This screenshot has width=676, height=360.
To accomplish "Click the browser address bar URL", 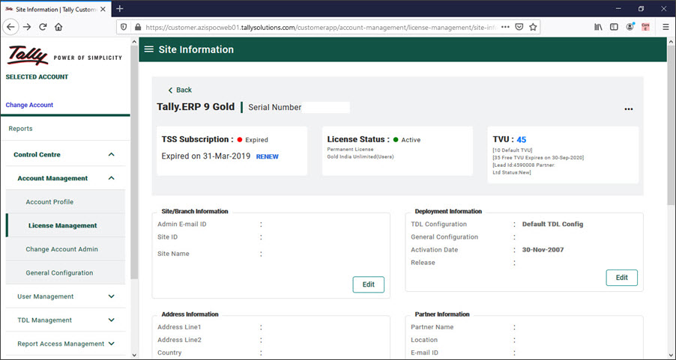I will [322, 27].
